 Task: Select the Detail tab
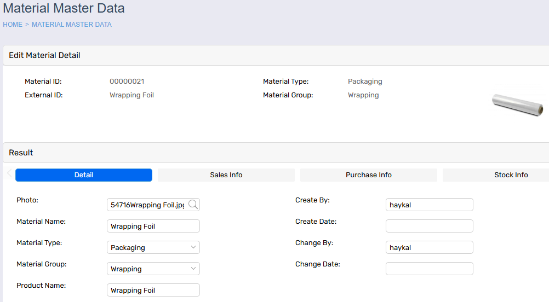[84, 175]
